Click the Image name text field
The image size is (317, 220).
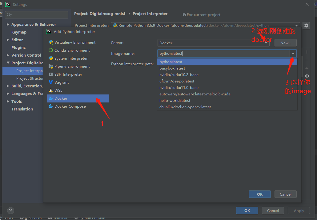(224, 54)
